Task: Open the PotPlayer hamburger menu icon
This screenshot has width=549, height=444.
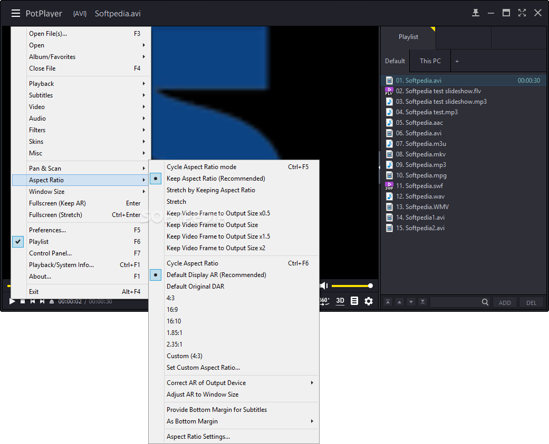Action: point(15,13)
